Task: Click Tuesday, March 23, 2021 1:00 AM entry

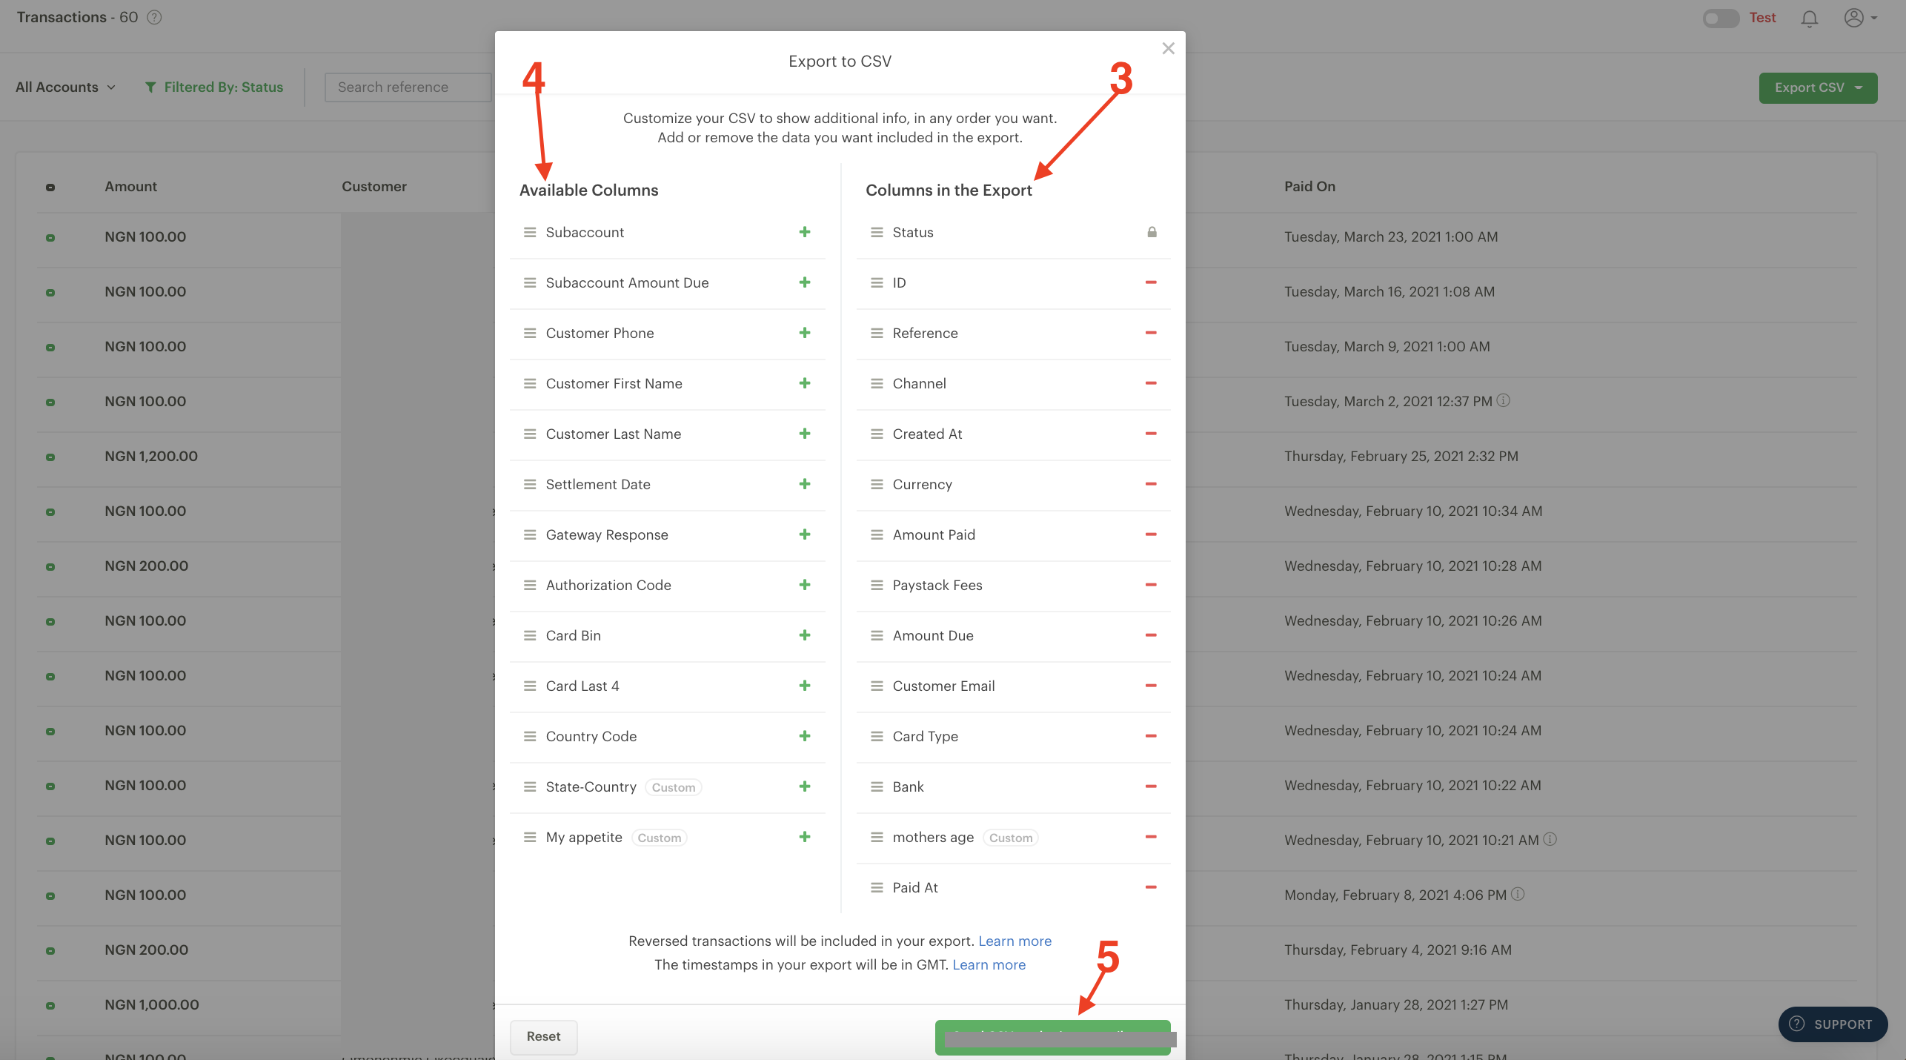Action: tap(1391, 236)
